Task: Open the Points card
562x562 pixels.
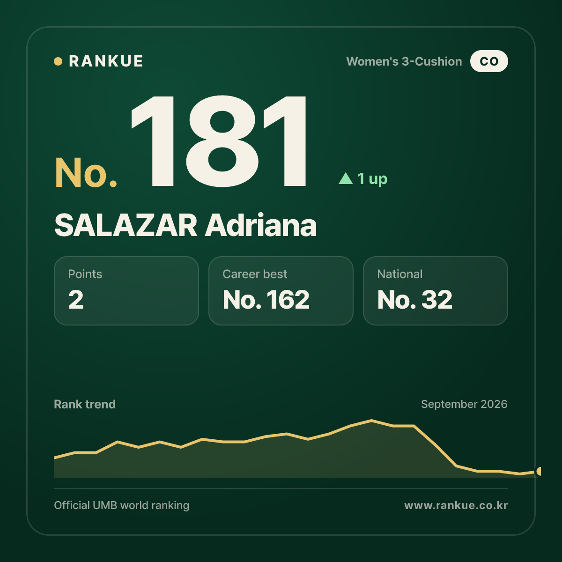Action: coord(126,291)
